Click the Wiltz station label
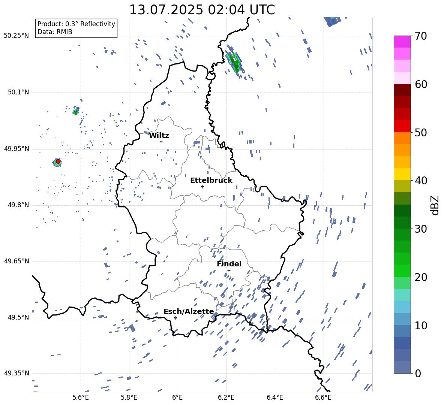 [159, 136]
